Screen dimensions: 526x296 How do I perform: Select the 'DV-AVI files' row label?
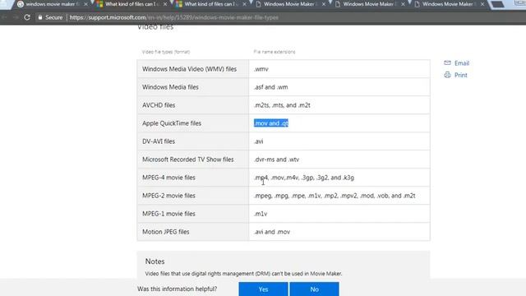159,141
